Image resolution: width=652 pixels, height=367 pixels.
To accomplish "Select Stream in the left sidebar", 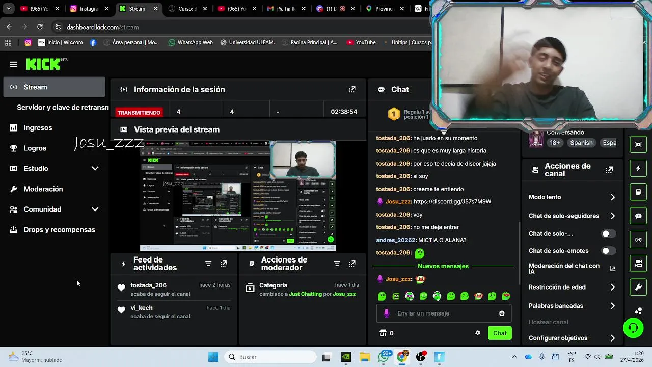I will 54,87.
